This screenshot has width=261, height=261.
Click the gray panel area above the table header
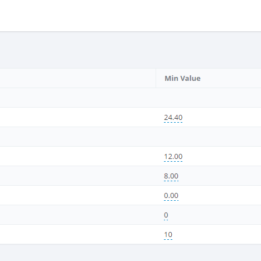click(x=130, y=50)
